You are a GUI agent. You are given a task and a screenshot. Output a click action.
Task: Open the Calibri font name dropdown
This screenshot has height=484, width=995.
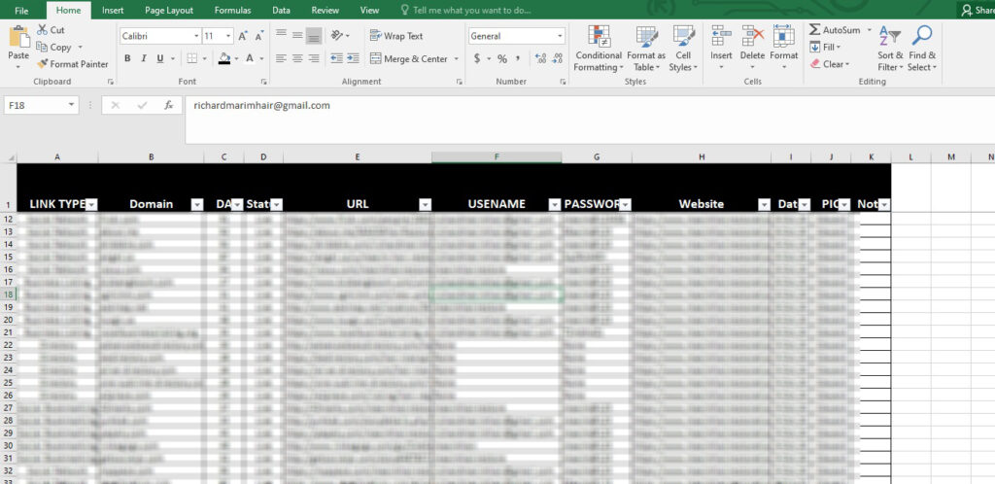tap(196, 36)
